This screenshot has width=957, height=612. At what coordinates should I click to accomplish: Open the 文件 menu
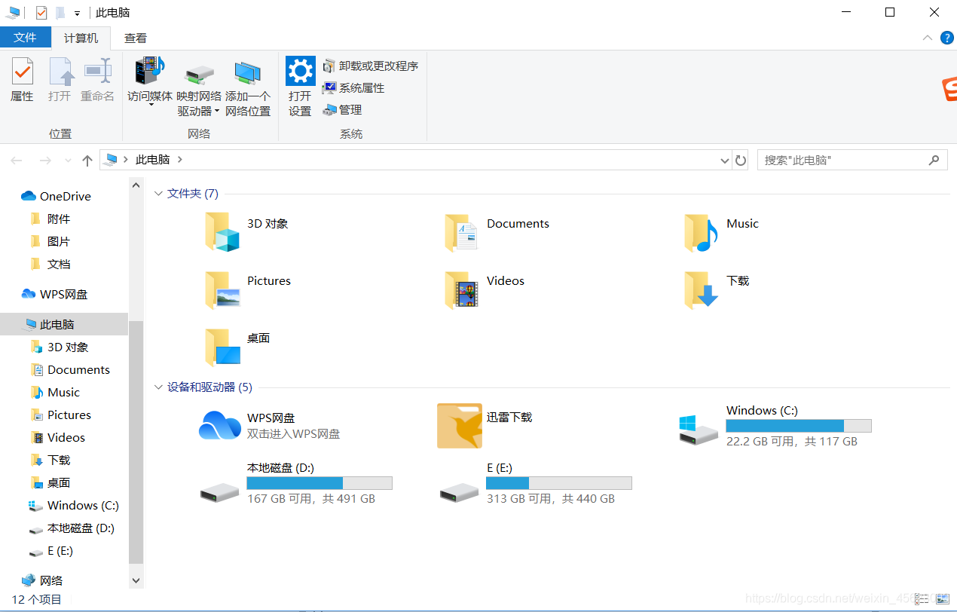tap(26, 37)
